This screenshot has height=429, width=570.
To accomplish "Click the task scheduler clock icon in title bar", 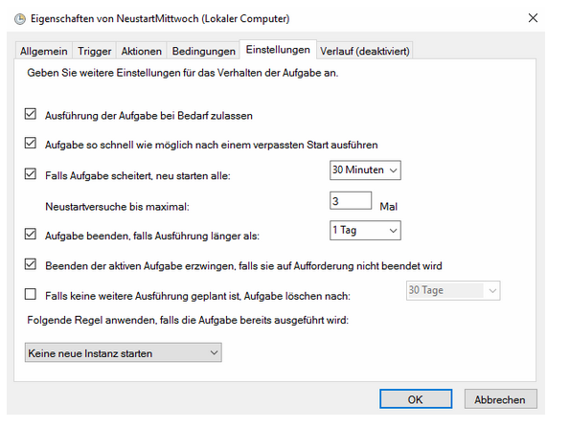I will coord(20,19).
